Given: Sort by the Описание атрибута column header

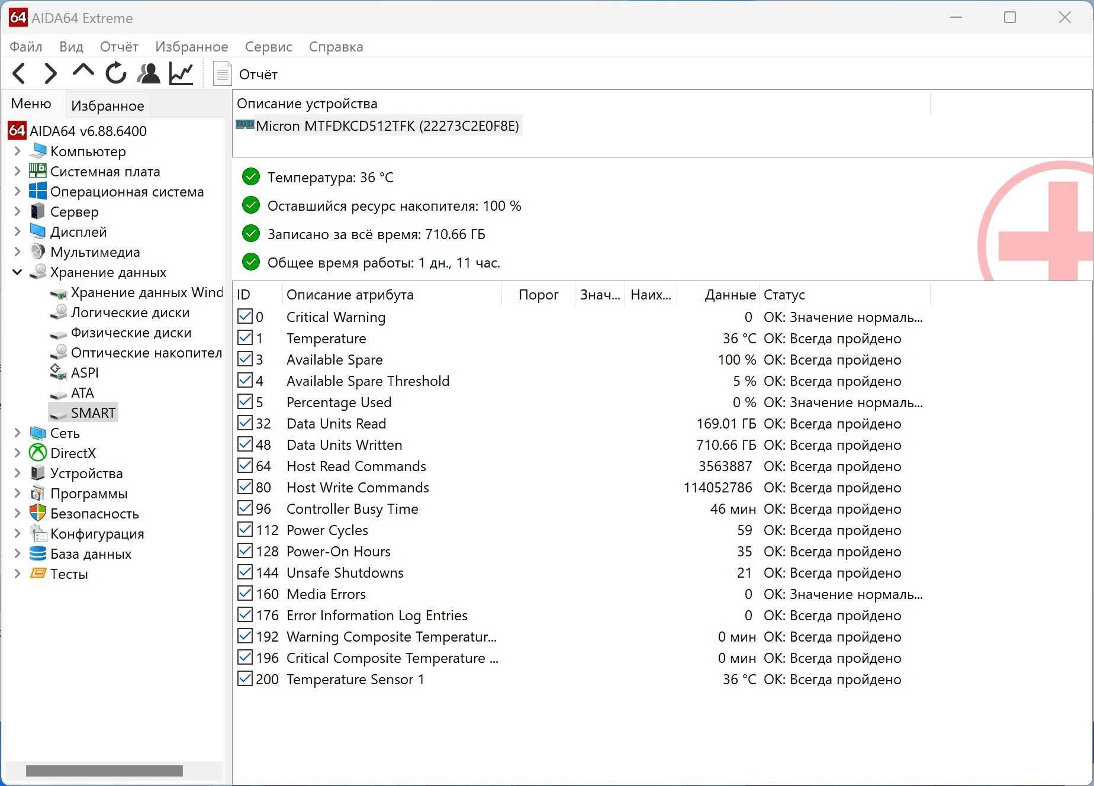Looking at the screenshot, I should 392,294.
